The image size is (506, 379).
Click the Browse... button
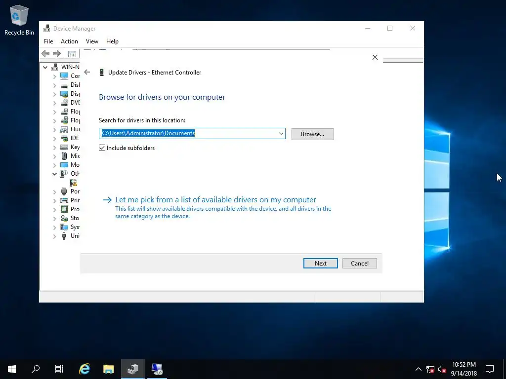pos(312,134)
